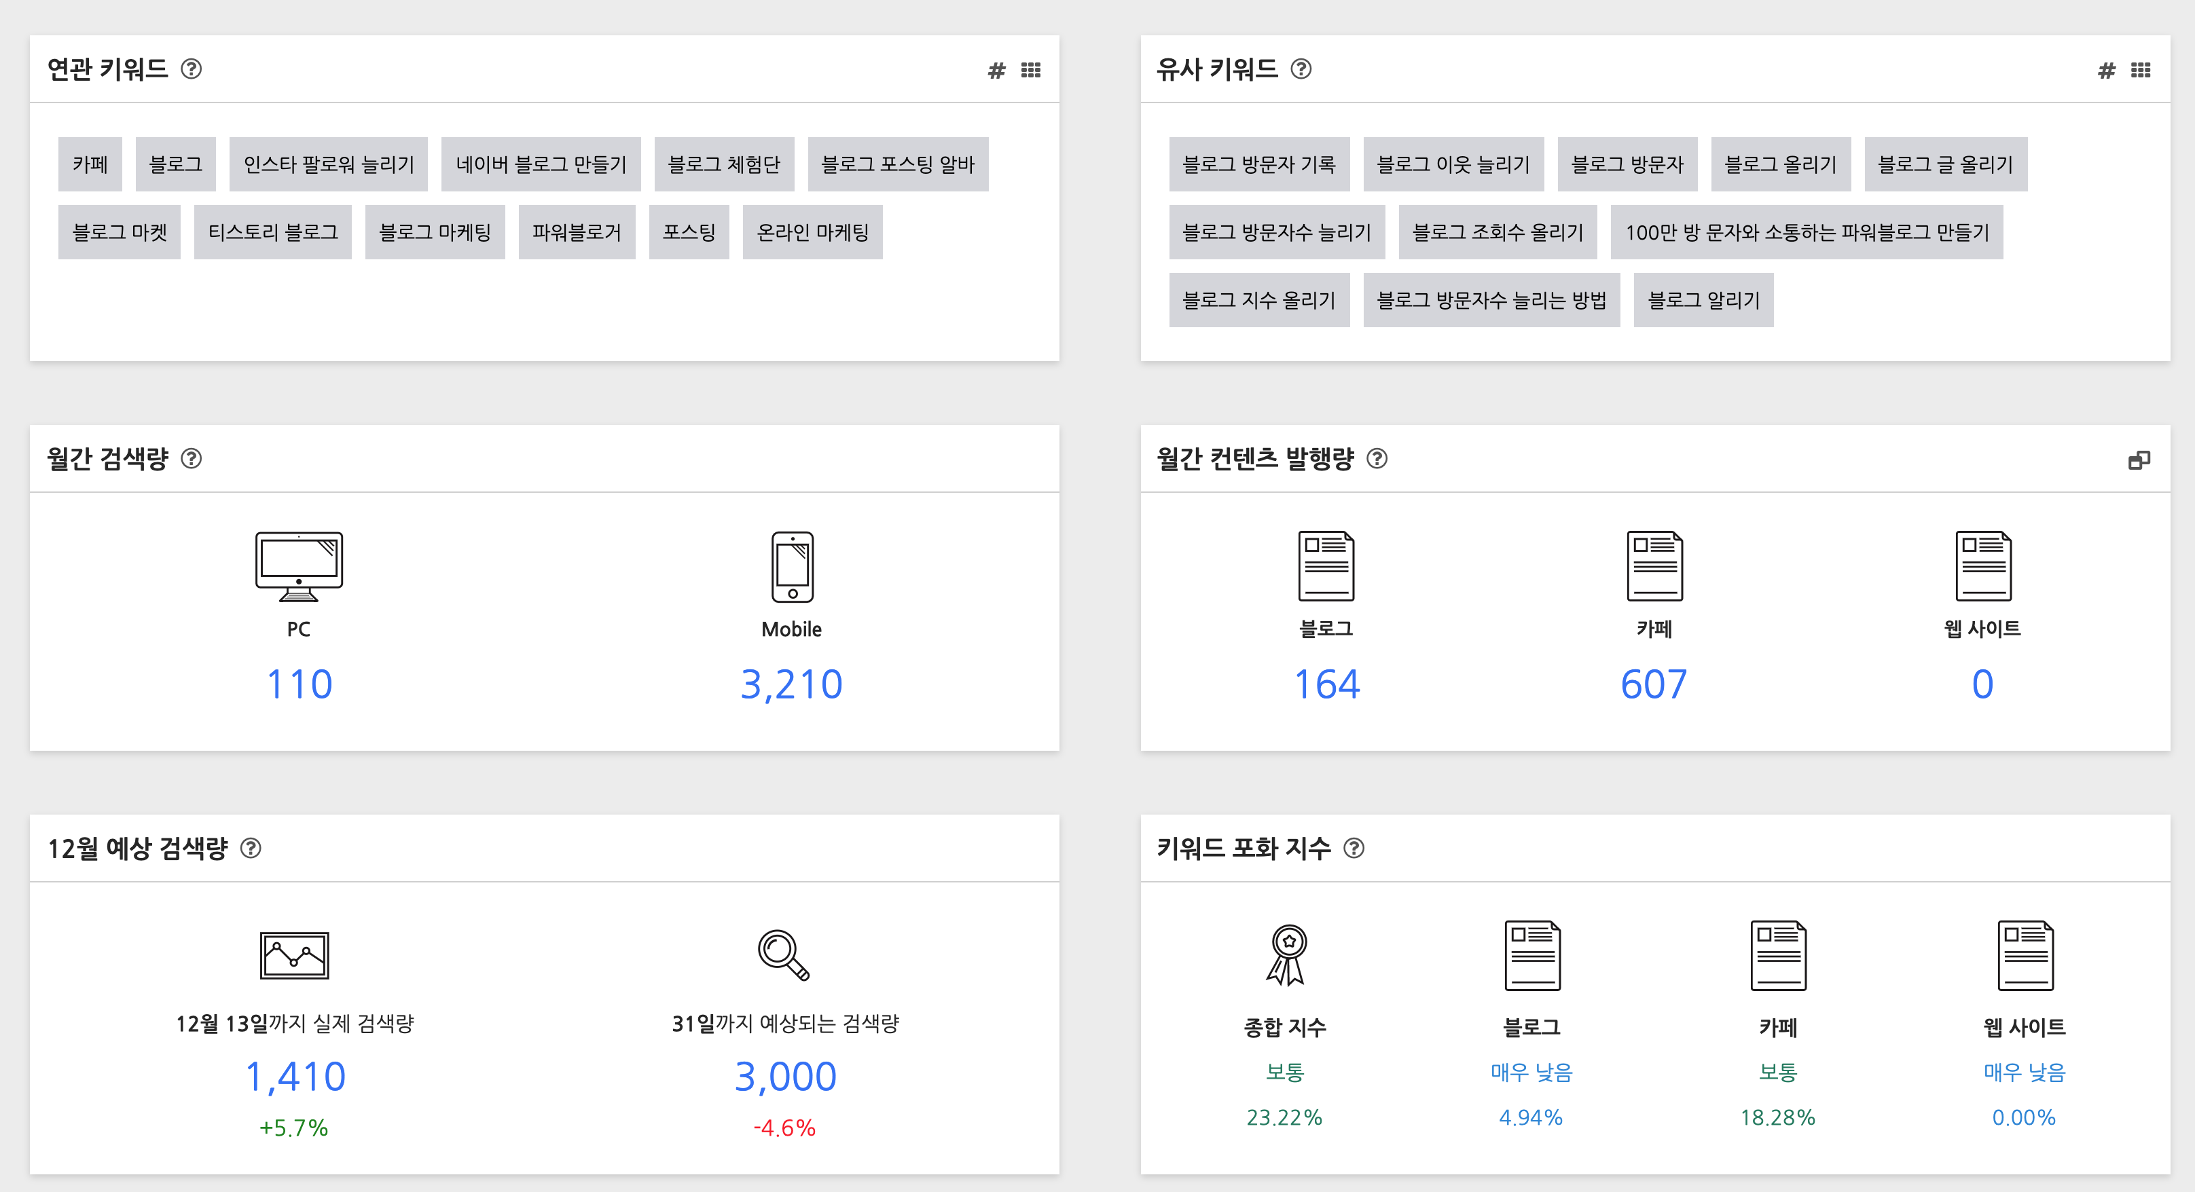Open the 블로그 방문자수 늘리는 방법 keyword
This screenshot has width=2195, height=1192.
pyautogui.click(x=1490, y=301)
